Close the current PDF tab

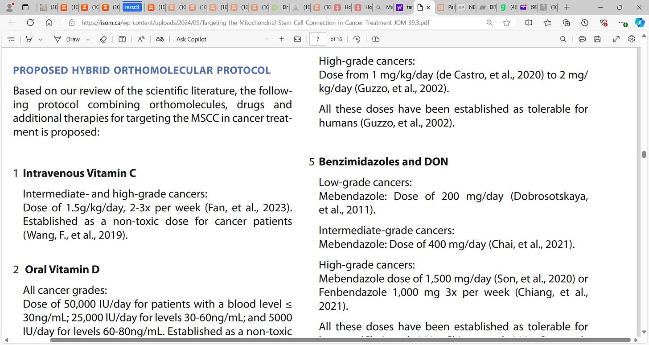click(x=428, y=8)
